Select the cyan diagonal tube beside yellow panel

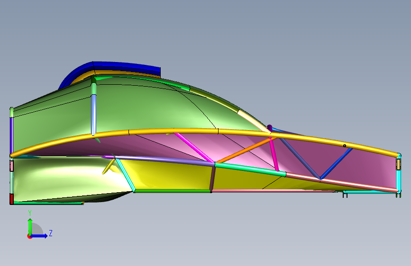click(x=125, y=175)
